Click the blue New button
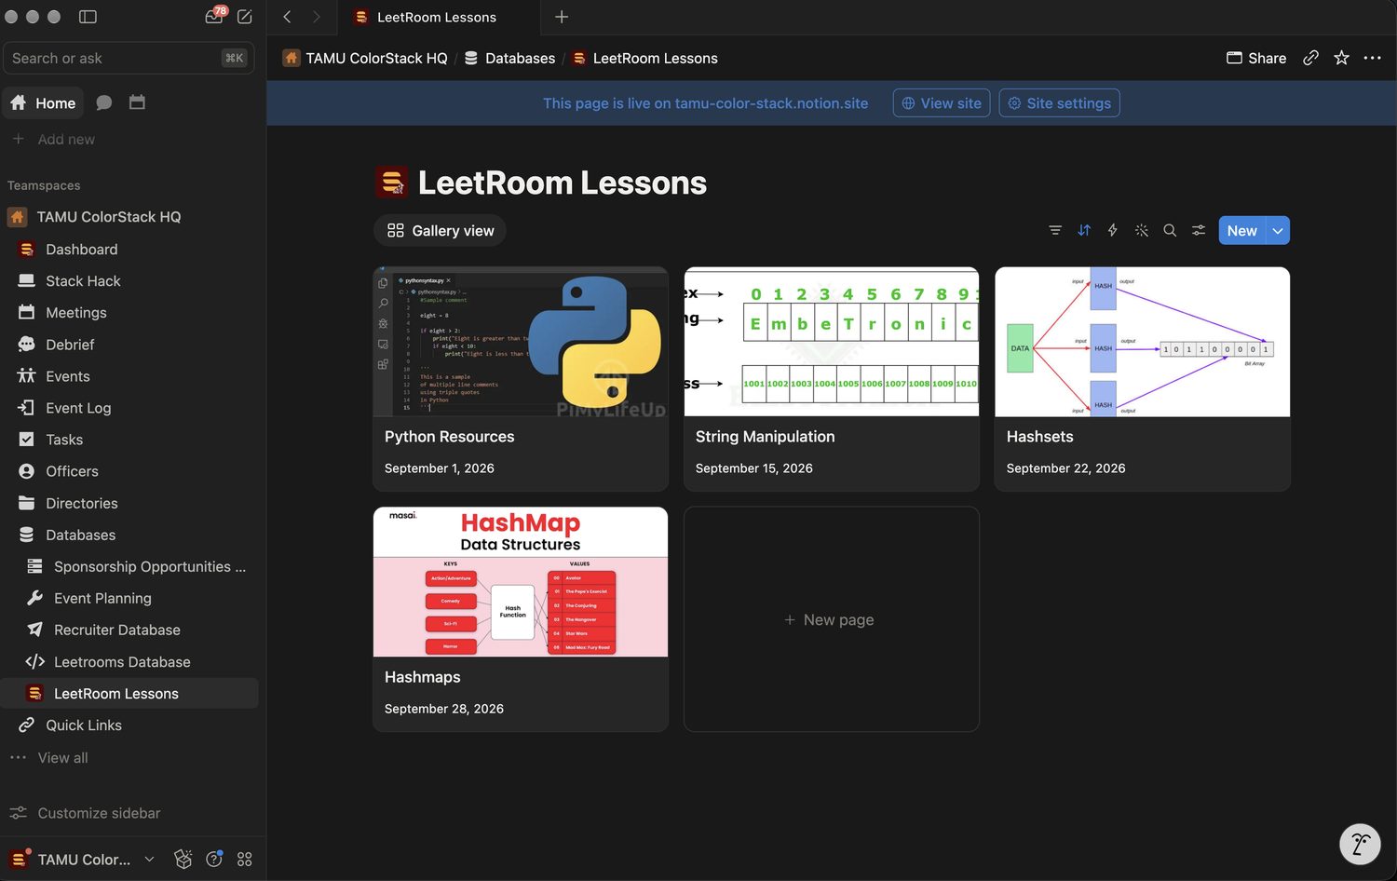 [1241, 231]
